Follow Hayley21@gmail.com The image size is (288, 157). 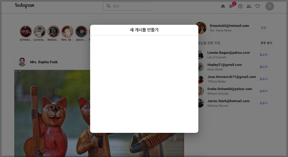point(264,67)
